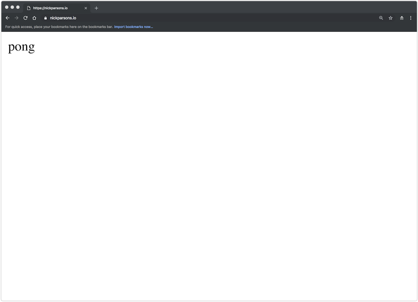This screenshot has height=302, width=418.
Task: Click the Incognito mode indicator icon
Action: pos(402,18)
